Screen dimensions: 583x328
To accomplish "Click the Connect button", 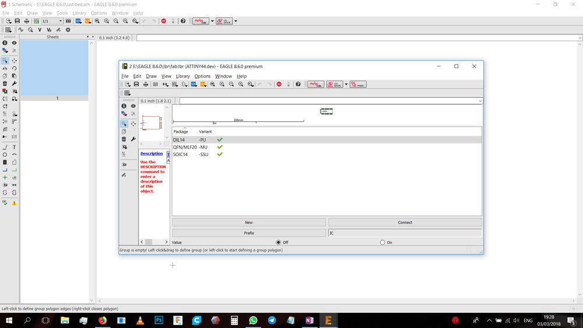I will point(405,223).
